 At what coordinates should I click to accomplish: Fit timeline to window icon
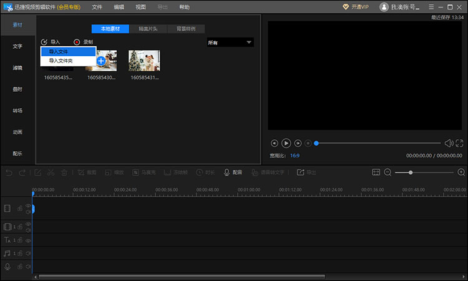coord(376,172)
